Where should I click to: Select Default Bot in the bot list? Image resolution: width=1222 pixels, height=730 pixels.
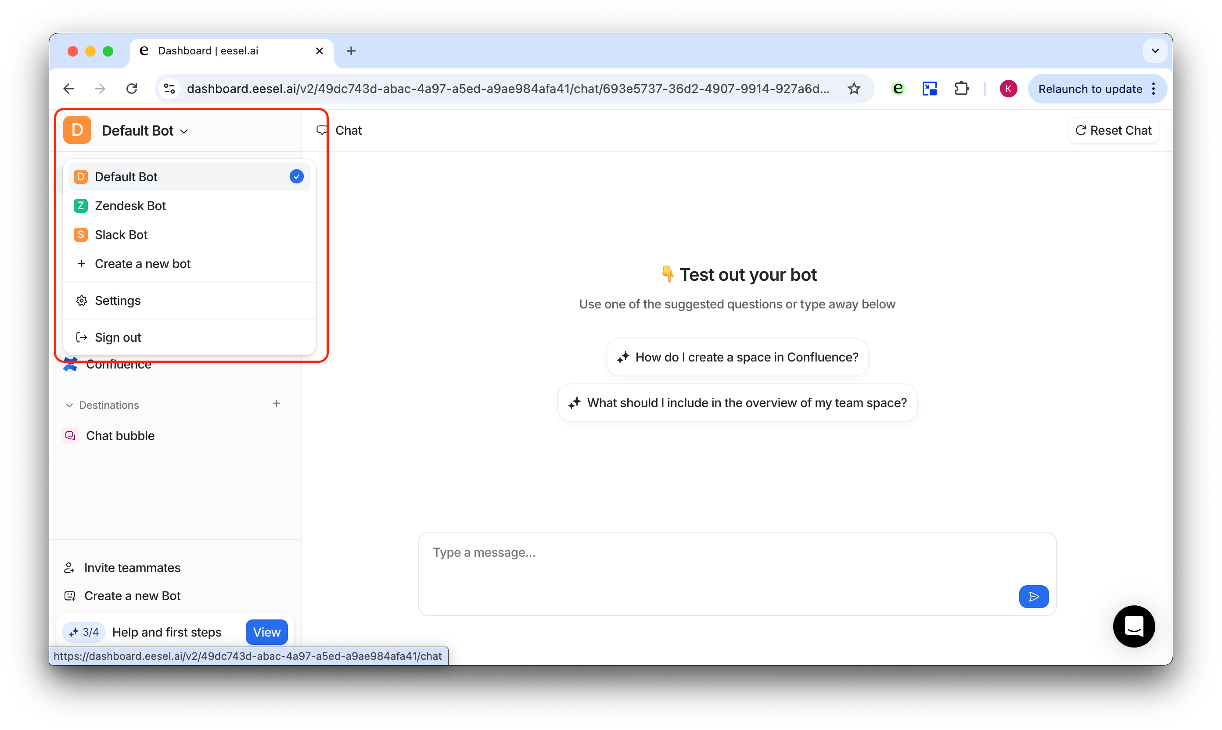click(189, 177)
